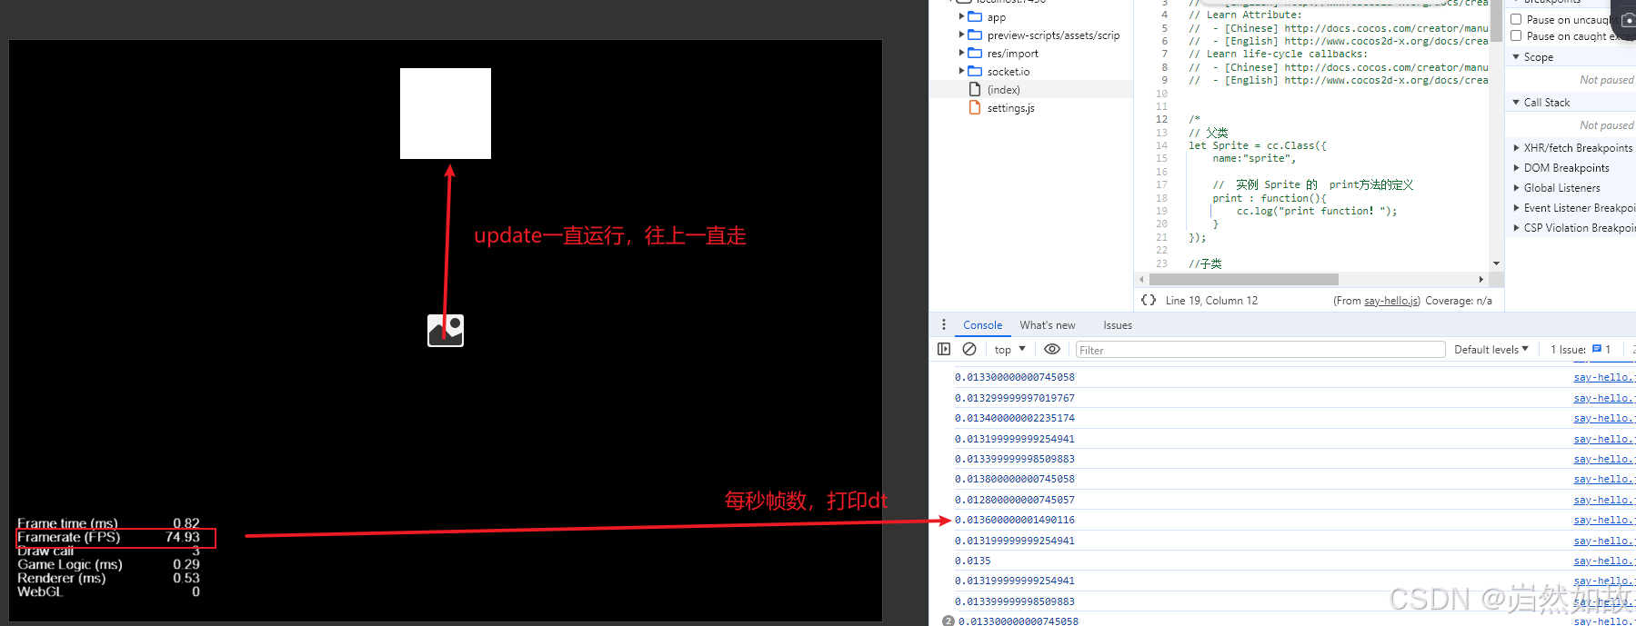Click the white square in game canvas
This screenshot has height=626, width=1636.
click(x=446, y=114)
